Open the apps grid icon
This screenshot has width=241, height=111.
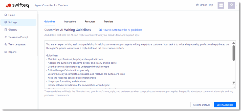pyautogui.click(x=221, y=5)
